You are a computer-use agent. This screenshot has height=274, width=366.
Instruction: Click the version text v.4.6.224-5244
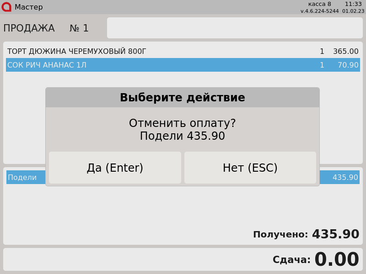[319, 11]
